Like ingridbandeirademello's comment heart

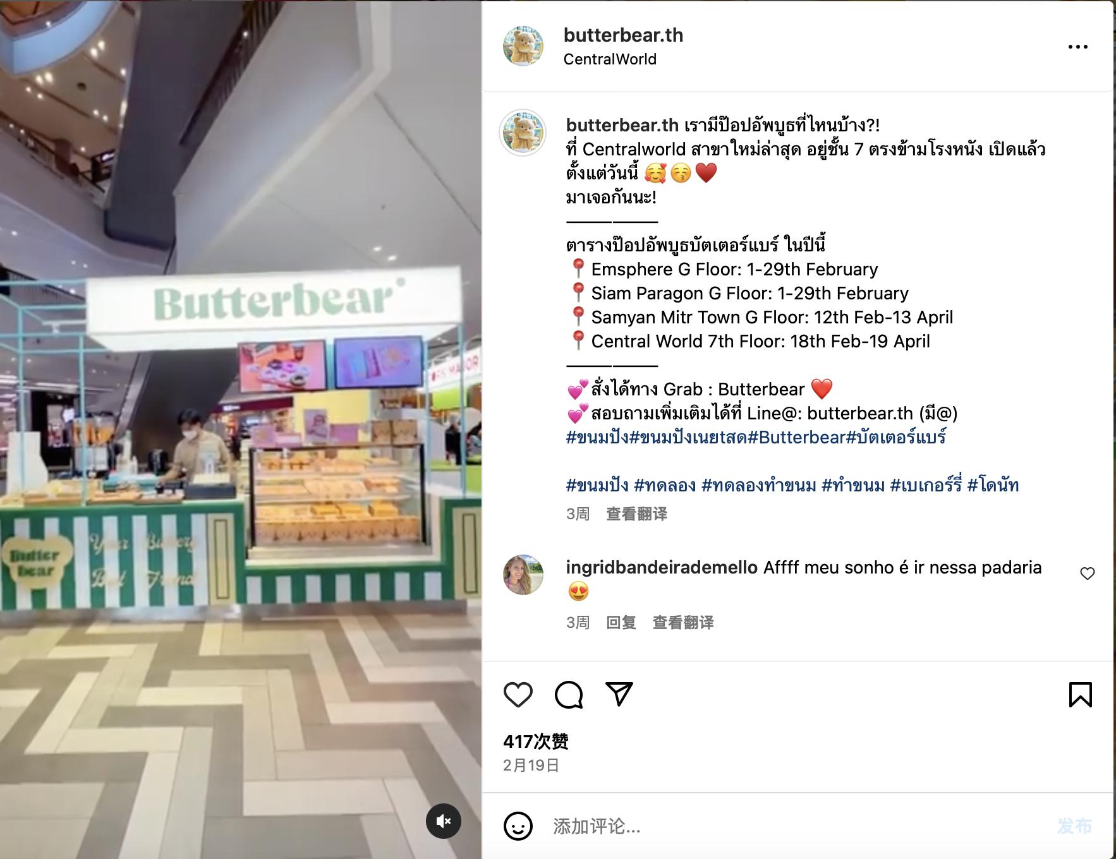[x=1088, y=574]
